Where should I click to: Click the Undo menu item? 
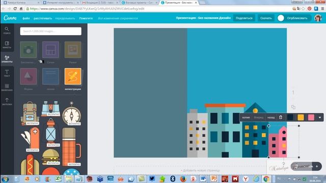click(x=43, y=18)
